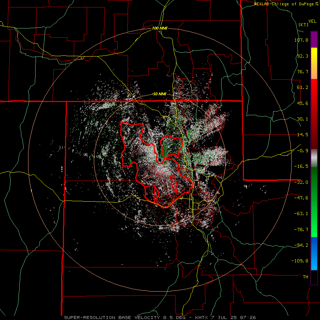Select the -0.9 velocity scale value
The width and height of the screenshot is (320, 320).
click(x=303, y=151)
